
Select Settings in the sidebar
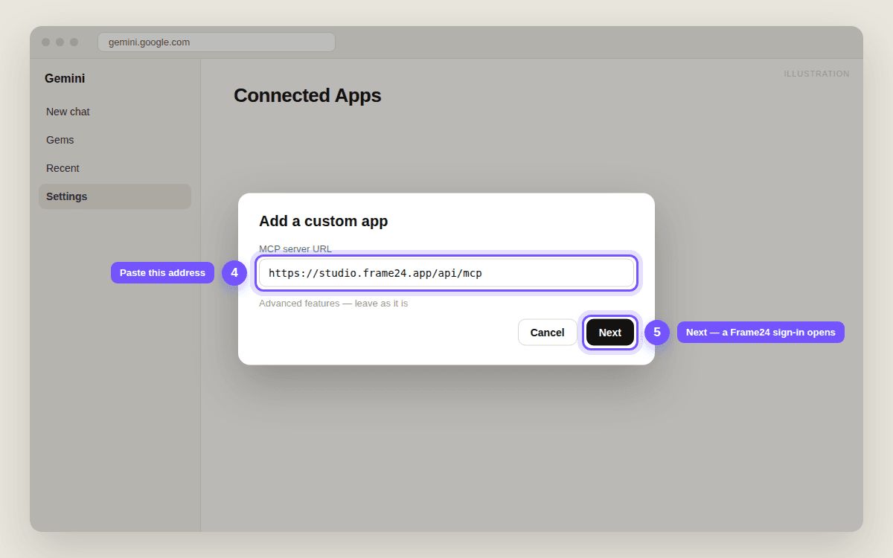[115, 196]
